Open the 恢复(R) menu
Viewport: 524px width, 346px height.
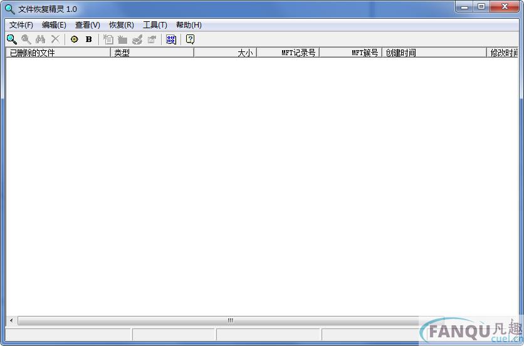tap(122, 25)
